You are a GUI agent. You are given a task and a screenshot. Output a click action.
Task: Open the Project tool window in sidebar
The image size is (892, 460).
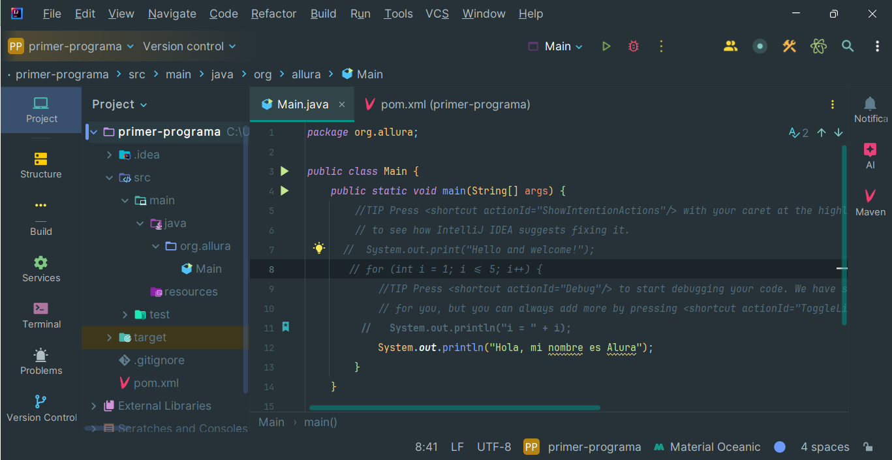tap(41, 110)
